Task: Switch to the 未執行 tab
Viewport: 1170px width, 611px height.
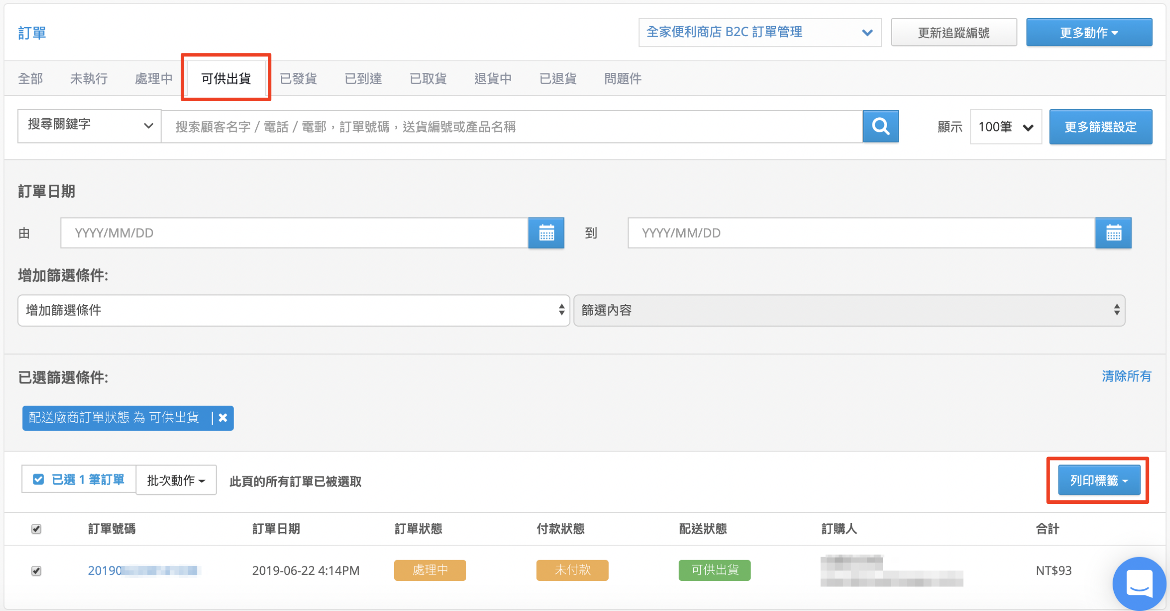Action: tap(89, 79)
